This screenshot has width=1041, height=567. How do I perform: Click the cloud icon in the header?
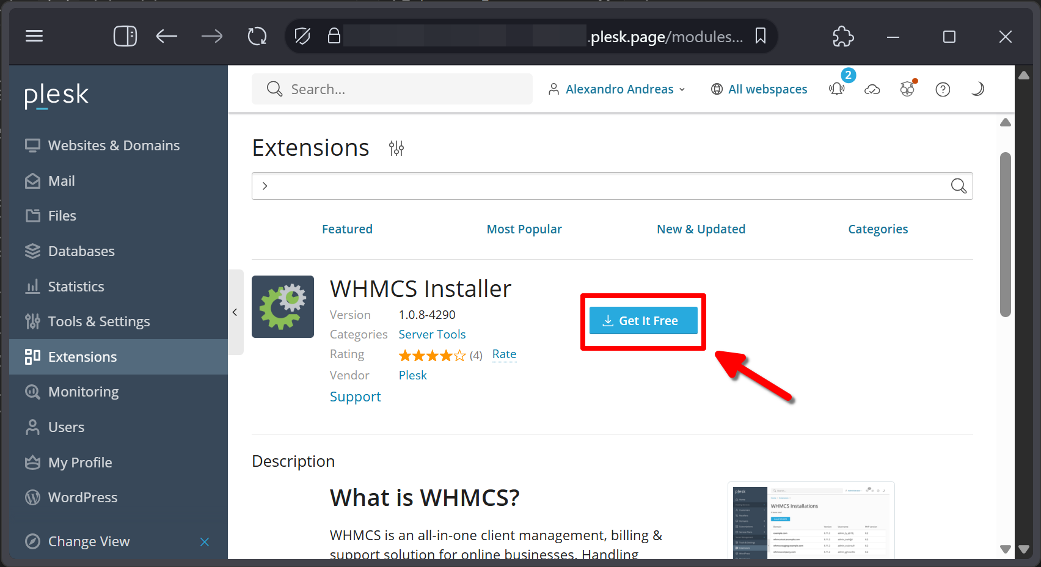coord(872,89)
